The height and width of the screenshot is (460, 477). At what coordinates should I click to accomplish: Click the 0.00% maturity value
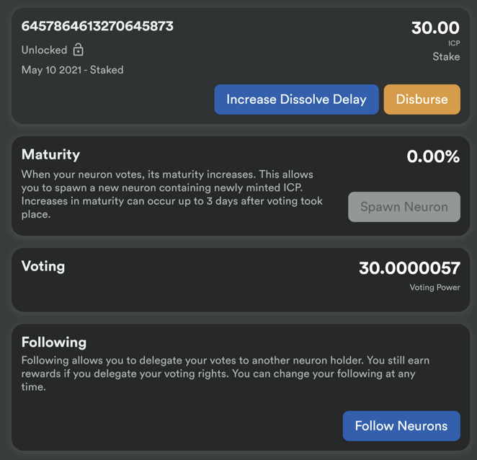[x=433, y=156]
